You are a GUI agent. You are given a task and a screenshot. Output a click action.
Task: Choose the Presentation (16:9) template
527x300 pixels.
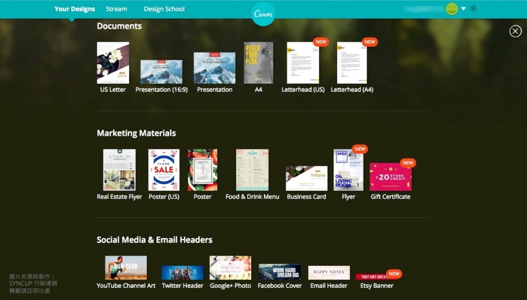pos(161,72)
